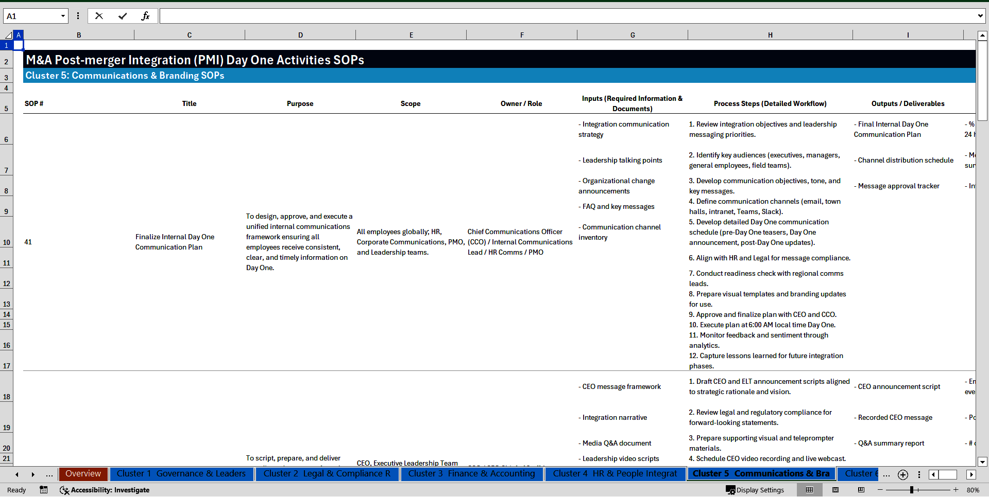The image size is (989, 497).
Task: Click the Insert Function (fx) icon
Action: pos(146,15)
